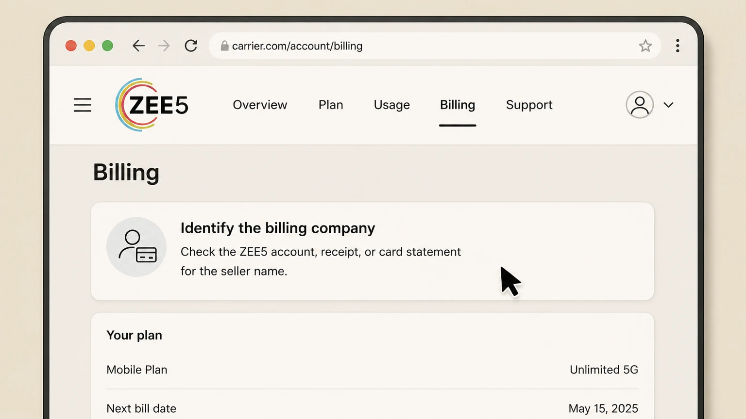This screenshot has height=419, width=746.
Task: Reload the page
Action: (x=191, y=46)
